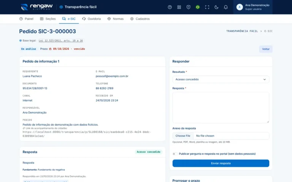Go to the Painel tab
Viewport: 292px width, 182px height.
click(26, 19)
